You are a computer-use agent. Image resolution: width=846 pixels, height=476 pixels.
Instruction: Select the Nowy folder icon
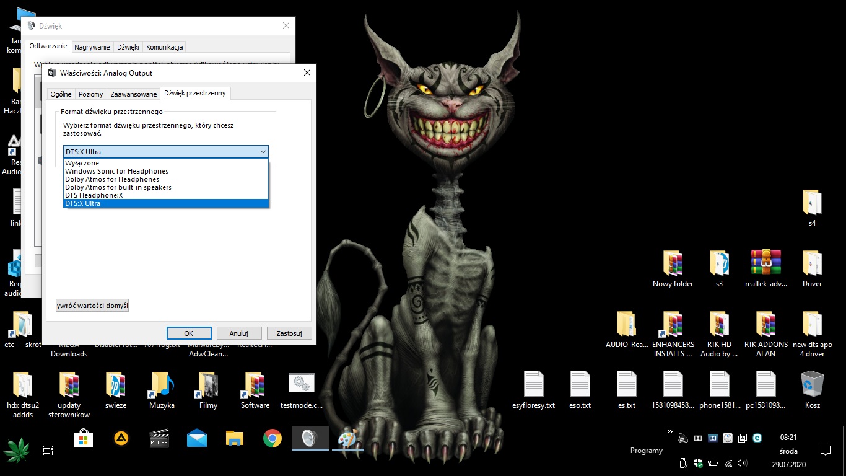[673, 268]
